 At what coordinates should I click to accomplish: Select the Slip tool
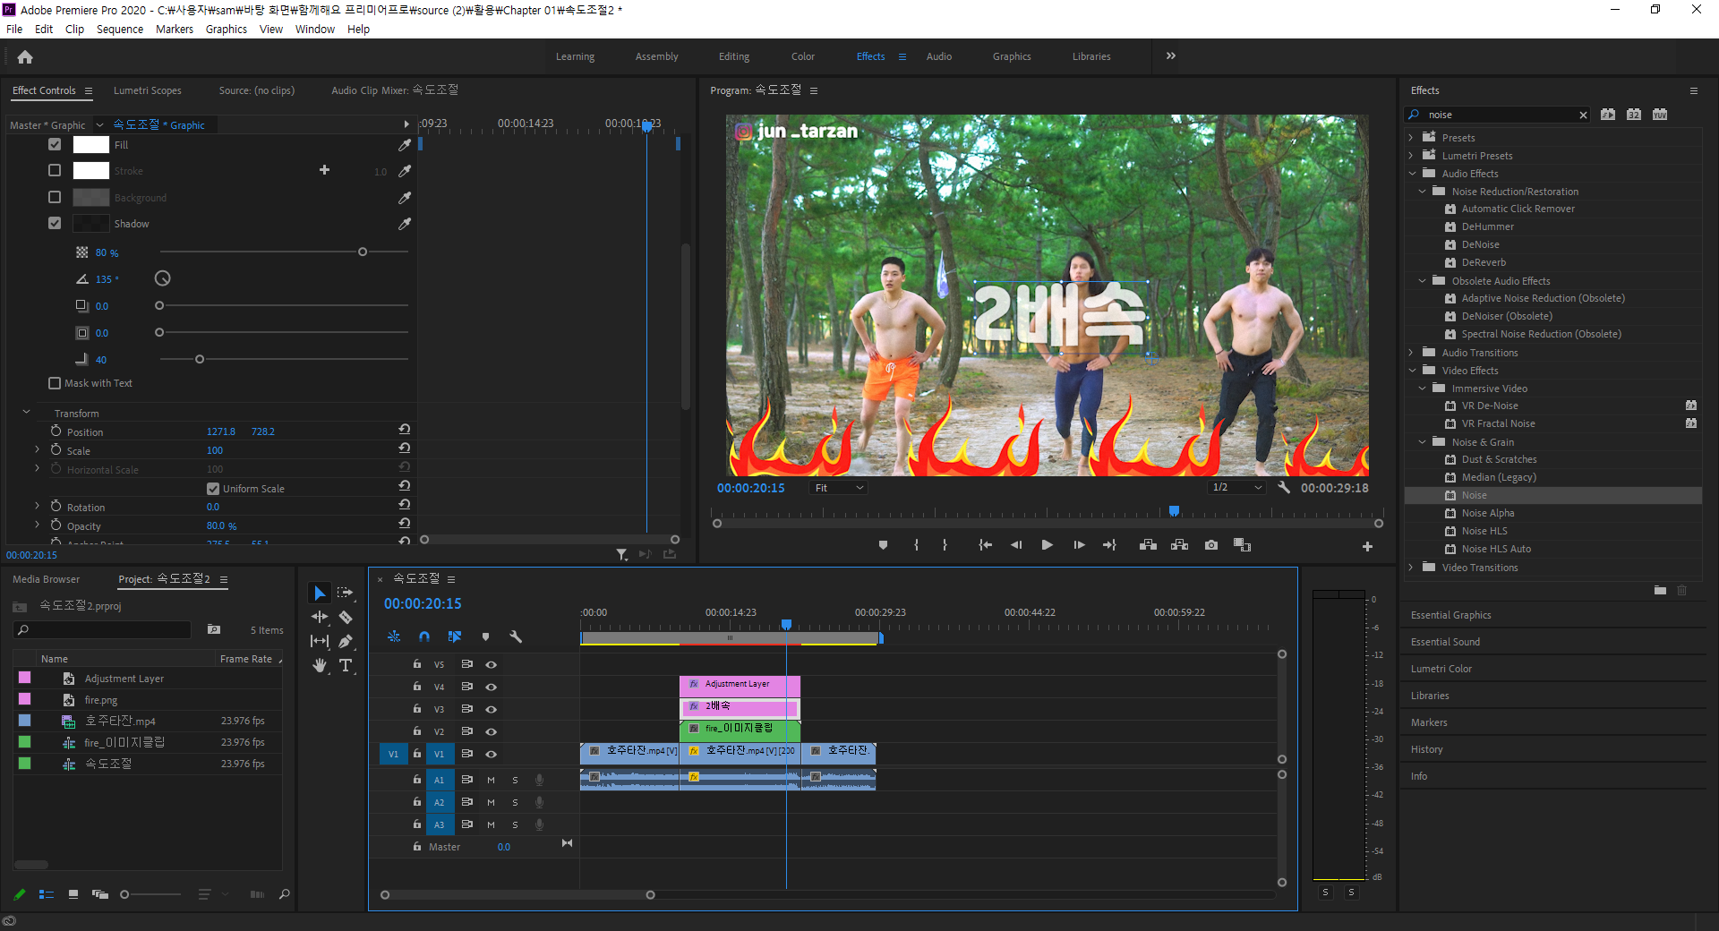click(x=320, y=641)
